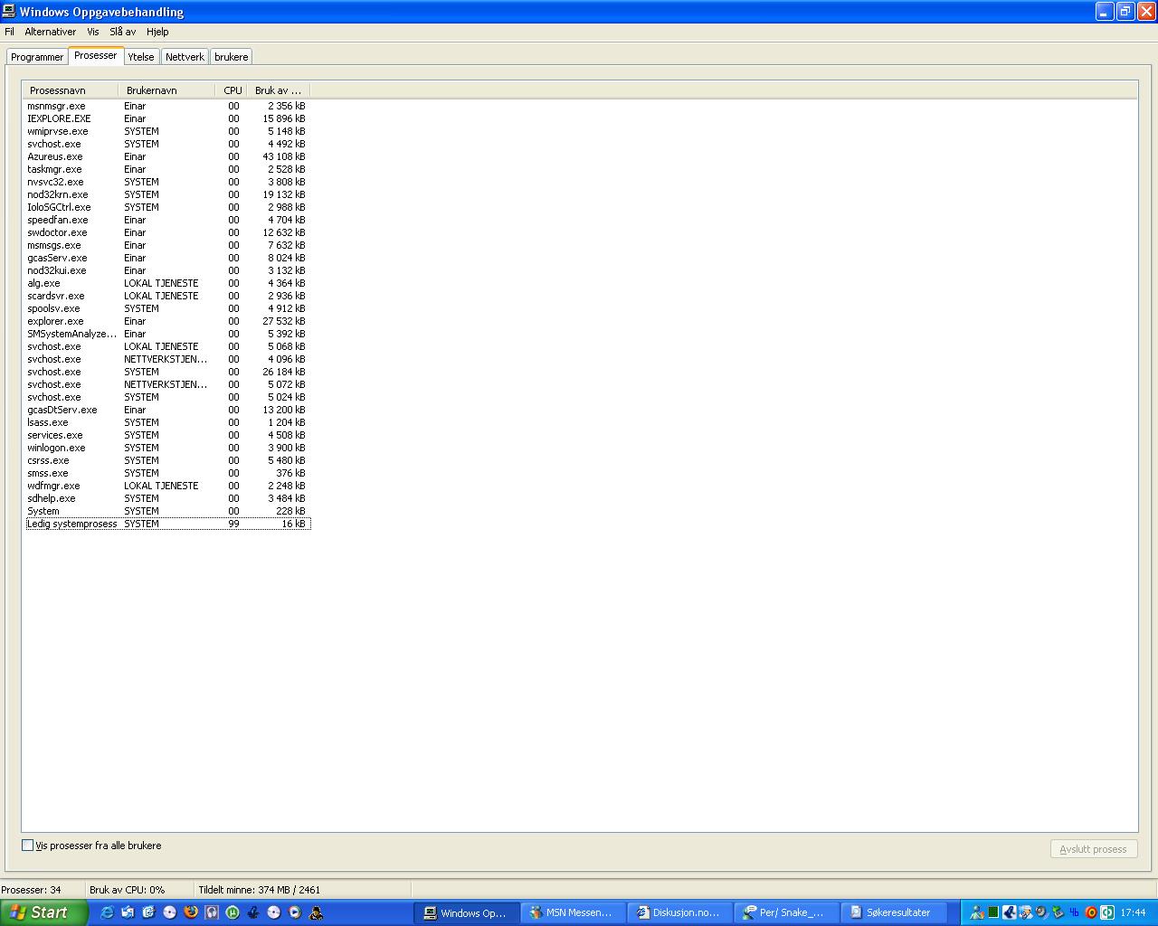Select the Prosesser tab
This screenshot has width=1158, height=926.
click(x=96, y=55)
